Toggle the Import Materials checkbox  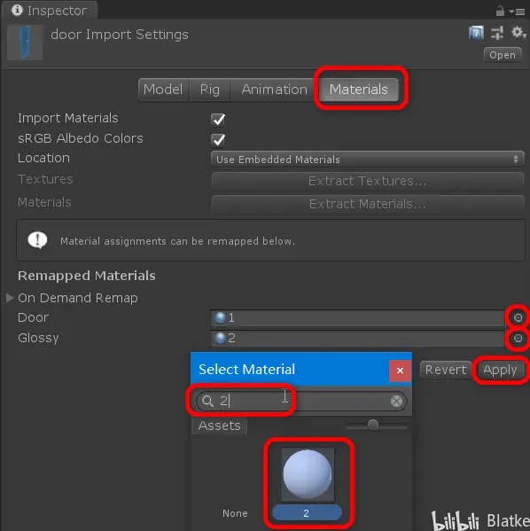click(x=218, y=120)
